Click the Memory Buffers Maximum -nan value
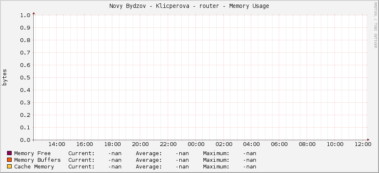Screen dimensions: 379x173 point(250,160)
